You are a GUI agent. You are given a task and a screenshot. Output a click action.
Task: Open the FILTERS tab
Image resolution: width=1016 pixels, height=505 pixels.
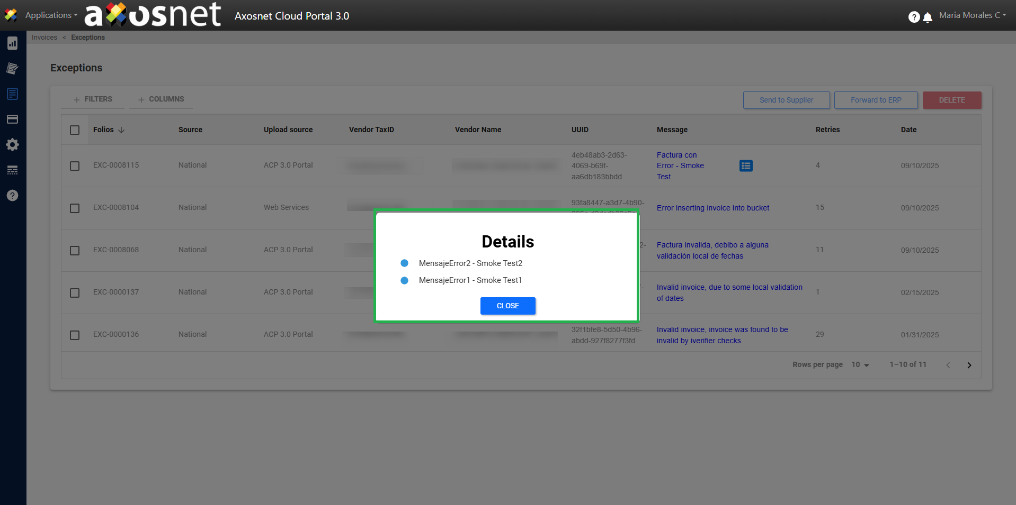[93, 99]
